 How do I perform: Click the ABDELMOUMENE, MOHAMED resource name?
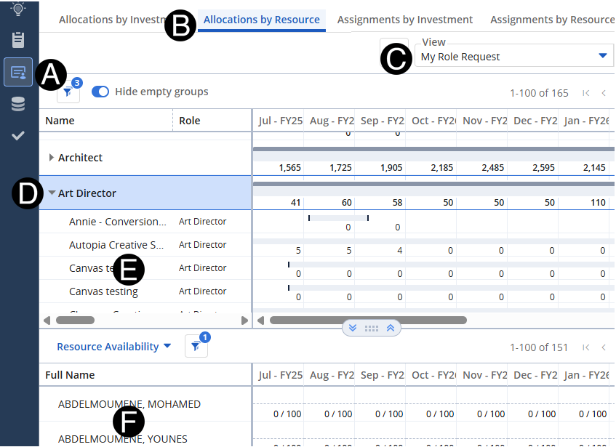pyautogui.click(x=129, y=404)
